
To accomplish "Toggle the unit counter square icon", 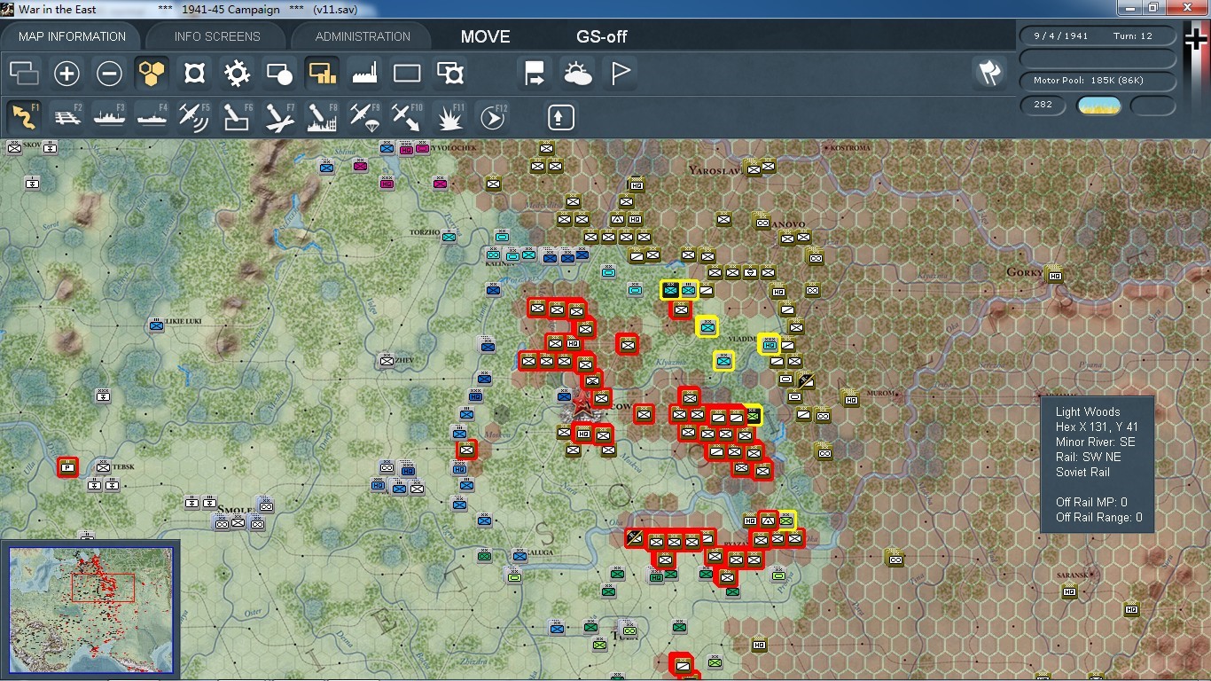I will 194,73.
